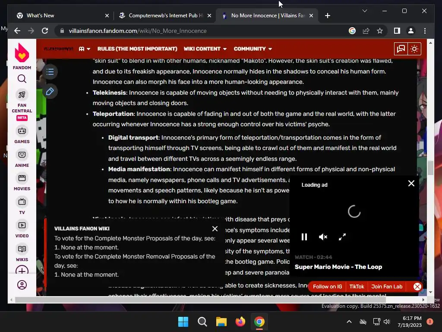Image resolution: width=442 pixels, height=332 pixels.
Task: Unmute the video player
Action: coord(323,237)
